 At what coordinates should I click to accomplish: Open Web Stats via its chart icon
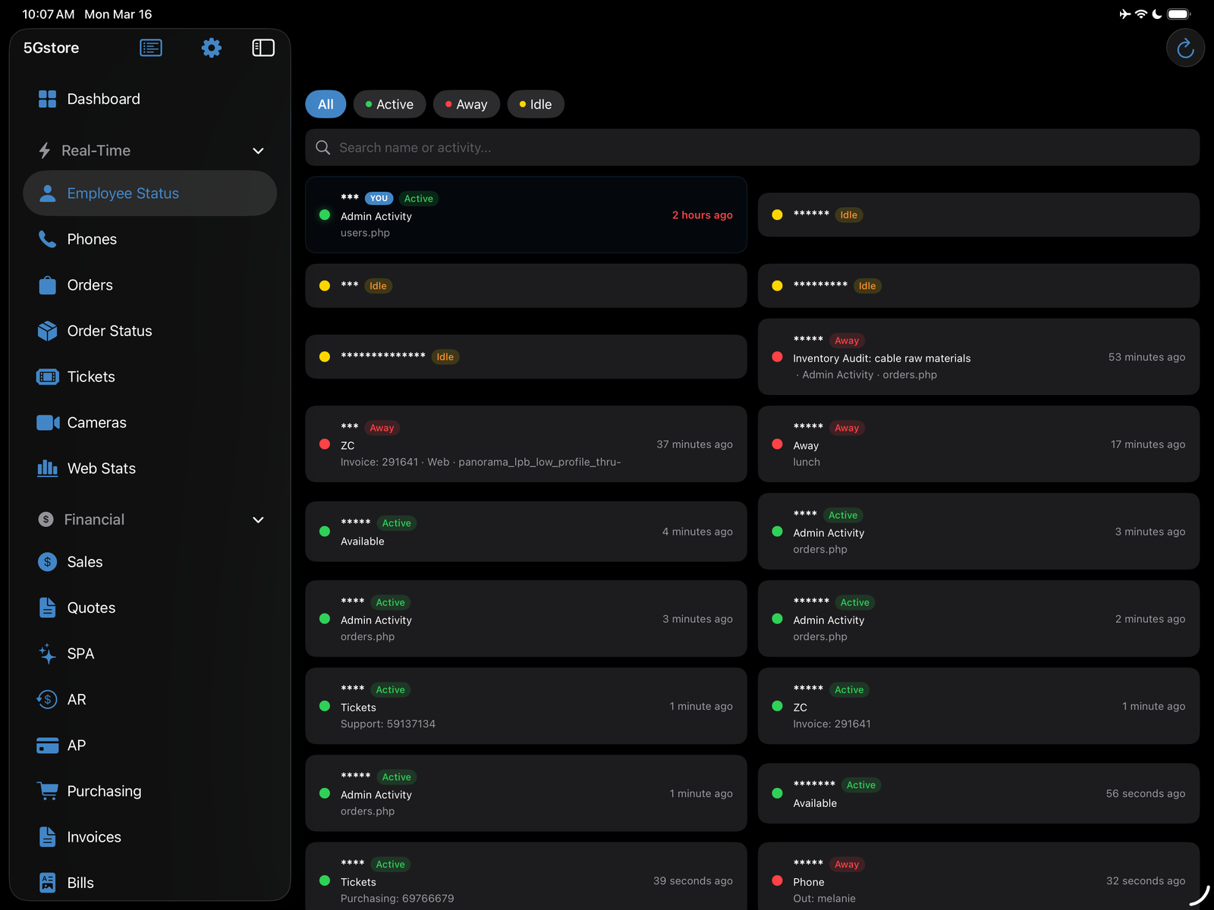[46, 468]
